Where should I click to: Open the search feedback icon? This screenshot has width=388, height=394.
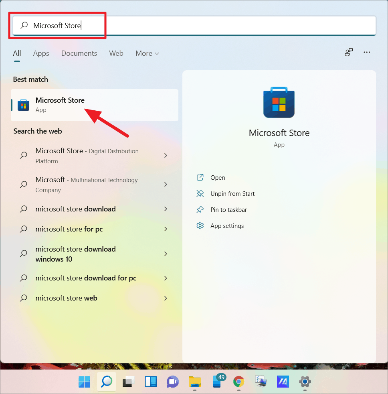[348, 52]
